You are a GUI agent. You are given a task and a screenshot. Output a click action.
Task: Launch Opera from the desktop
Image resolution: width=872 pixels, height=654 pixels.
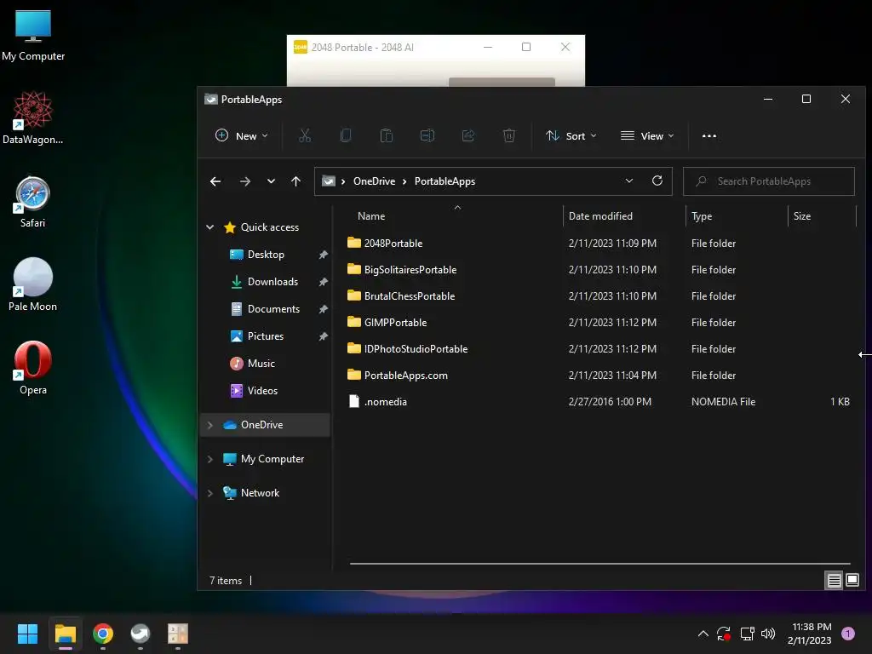[33, 368]
